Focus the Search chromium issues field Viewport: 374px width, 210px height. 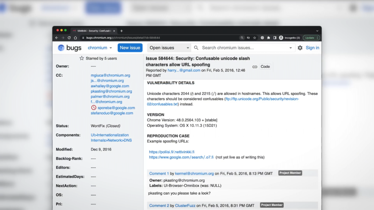coord(243,48)
